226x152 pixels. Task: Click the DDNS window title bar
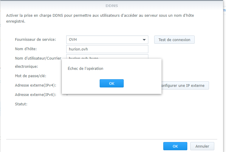click(111, 6)
